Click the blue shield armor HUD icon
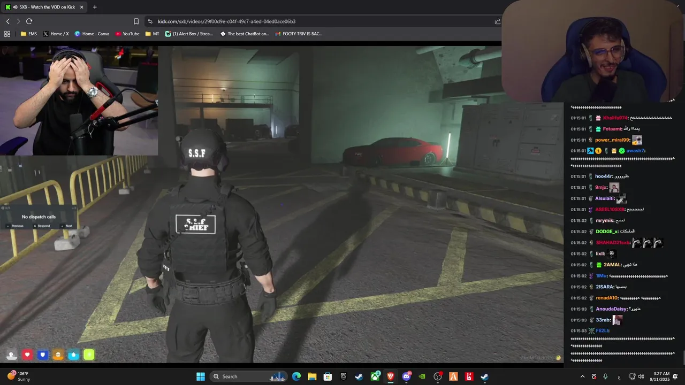This screenshot has height=385, width=685. coord(43,355)
